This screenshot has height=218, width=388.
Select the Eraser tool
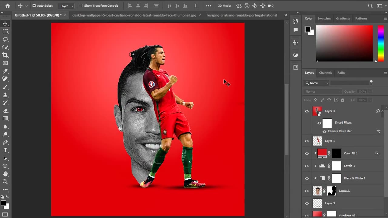pos(5,111)
